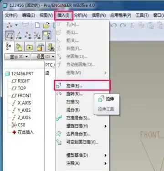Click the PTC column header in tree
Screen dimensions: 164x171
(x=50, y=65)
